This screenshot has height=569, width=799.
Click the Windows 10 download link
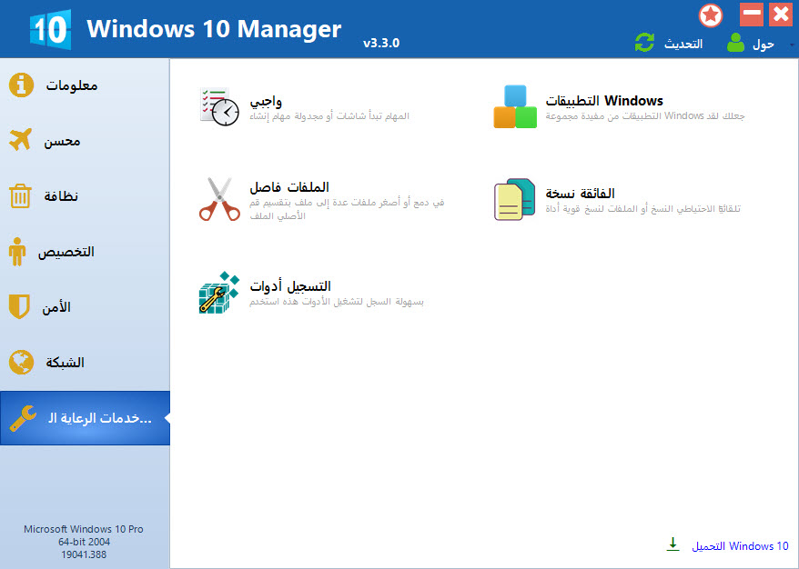pos(740,546)
